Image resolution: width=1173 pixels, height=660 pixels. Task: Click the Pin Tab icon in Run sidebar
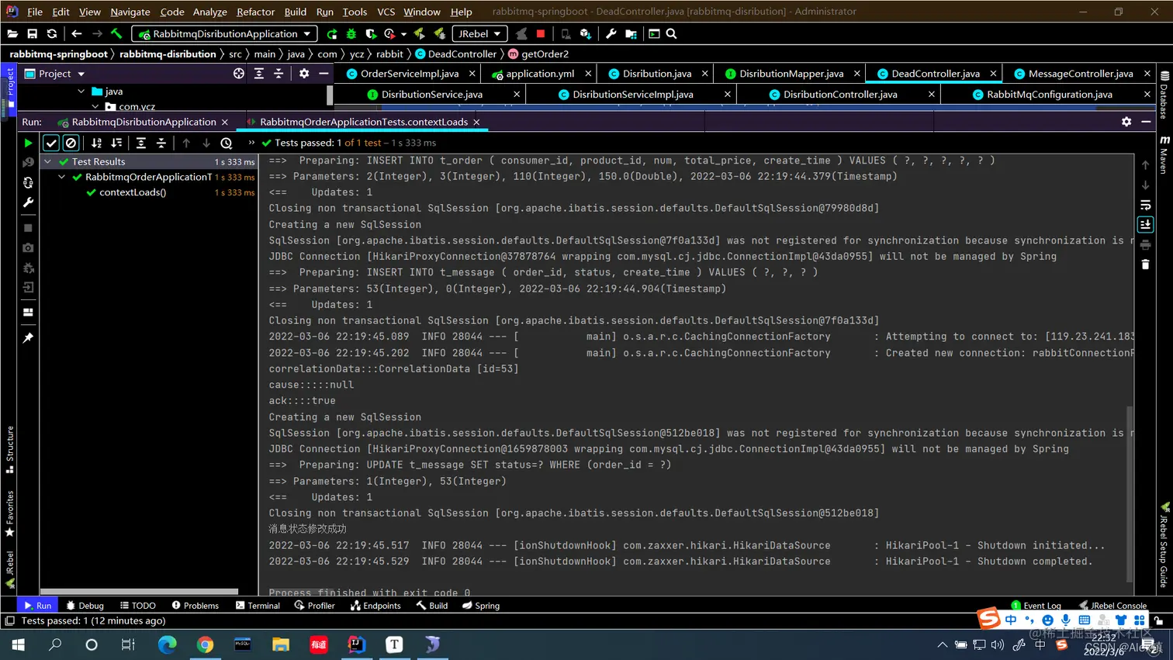pos(28,338)
